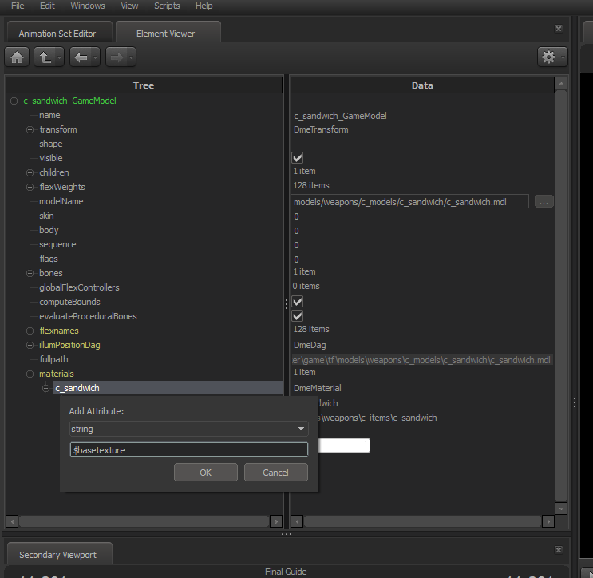Disable evaluateProceduralBones checkbox
Screen dimensions: 593x578
pos(298,316)
